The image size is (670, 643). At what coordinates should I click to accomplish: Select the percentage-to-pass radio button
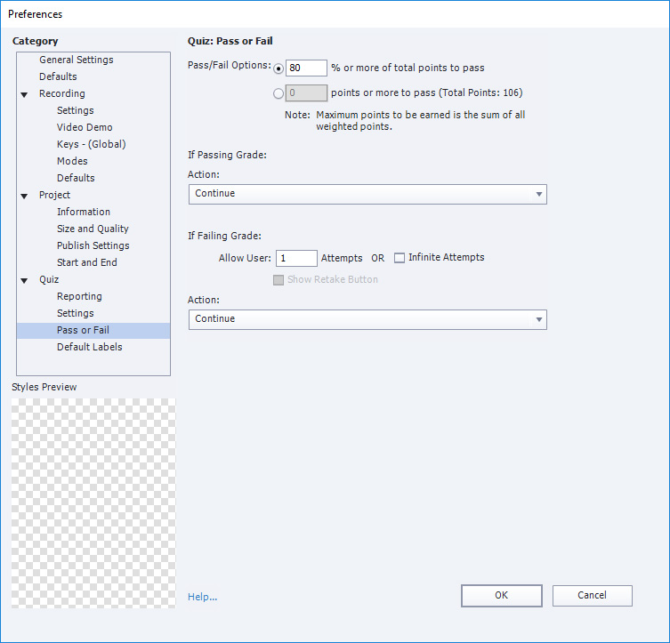click(278, 68)
